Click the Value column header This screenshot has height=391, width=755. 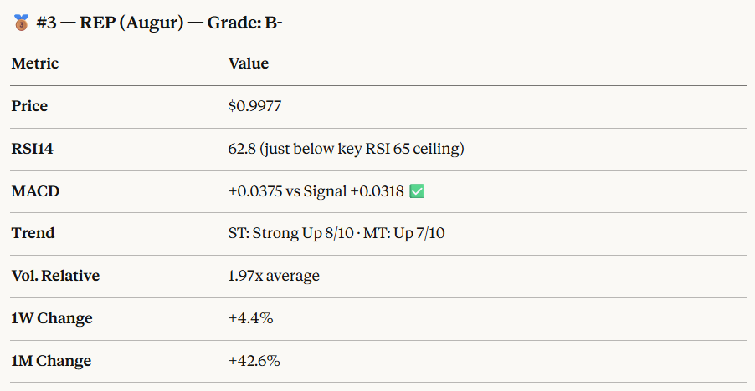(x=249, y=63)
